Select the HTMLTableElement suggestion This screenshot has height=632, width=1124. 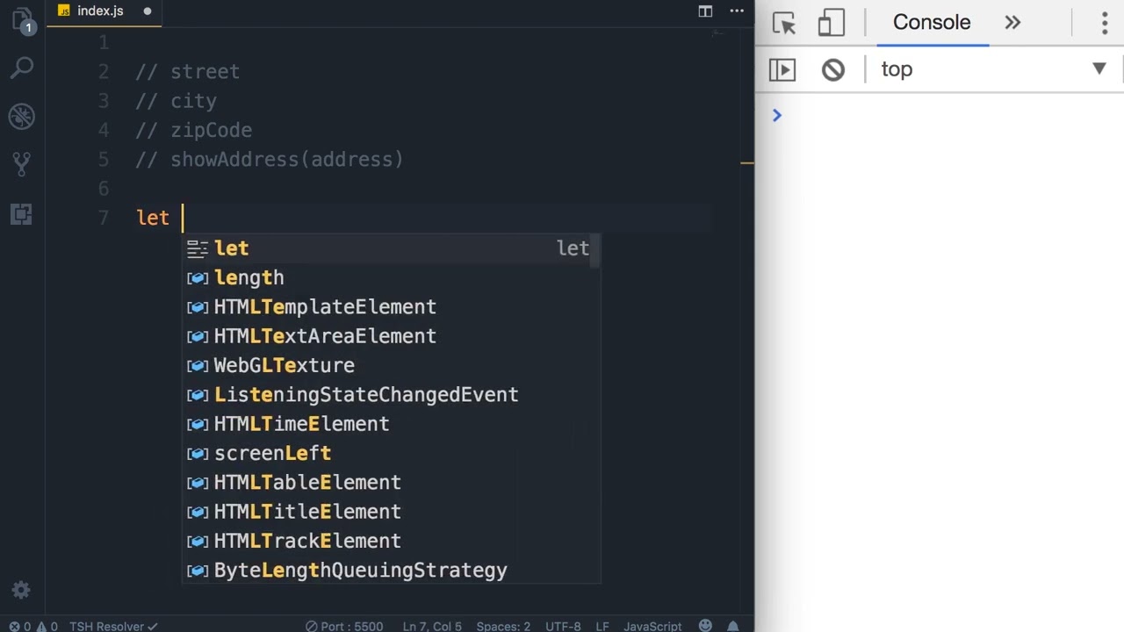coord(392,482)
